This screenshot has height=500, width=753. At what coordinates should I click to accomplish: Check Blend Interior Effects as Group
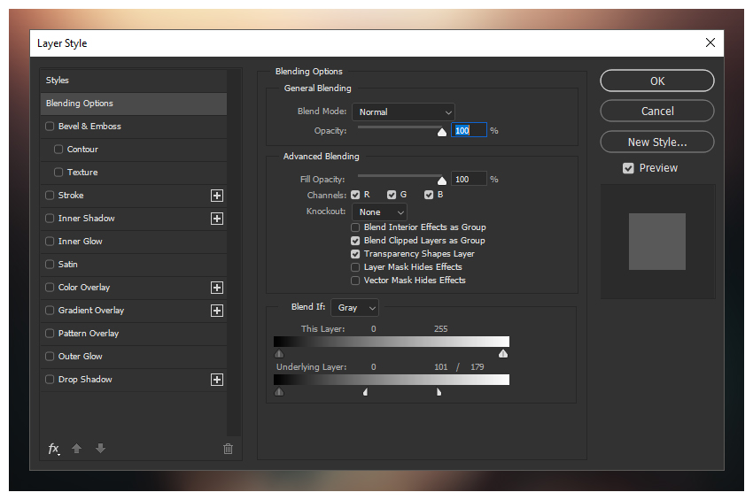pos(355,227)
